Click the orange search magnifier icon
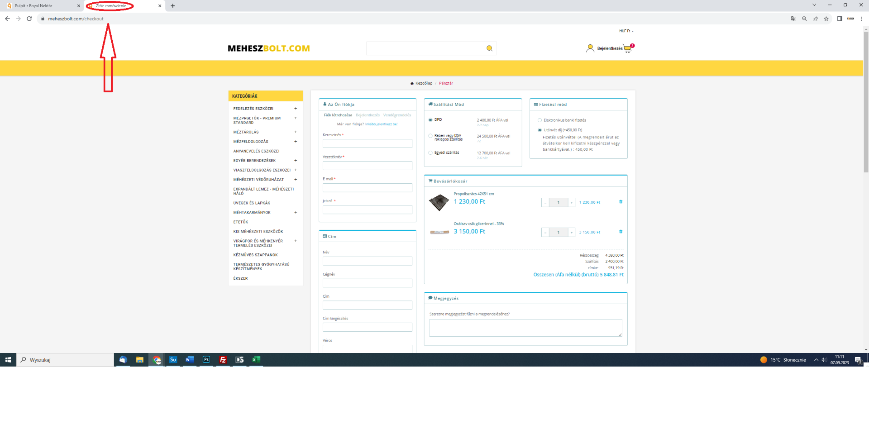This screenshot has height=448, width=869. [x=489, y=48]
